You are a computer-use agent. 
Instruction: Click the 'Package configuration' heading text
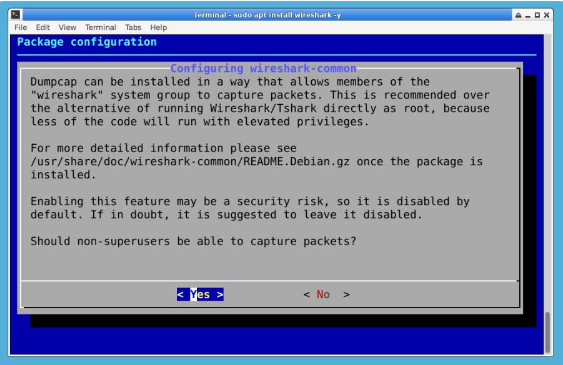tap(87, 42)
